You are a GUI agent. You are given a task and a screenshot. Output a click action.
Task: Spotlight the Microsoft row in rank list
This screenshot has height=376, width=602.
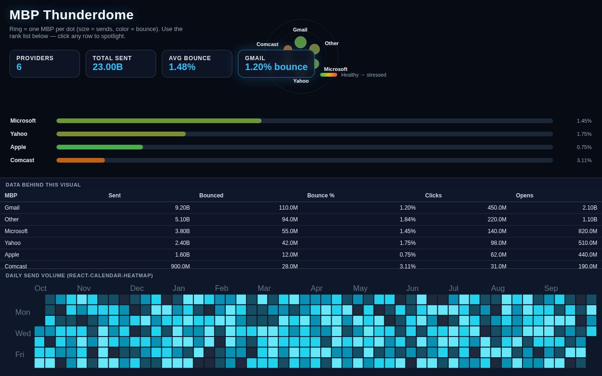301,121
